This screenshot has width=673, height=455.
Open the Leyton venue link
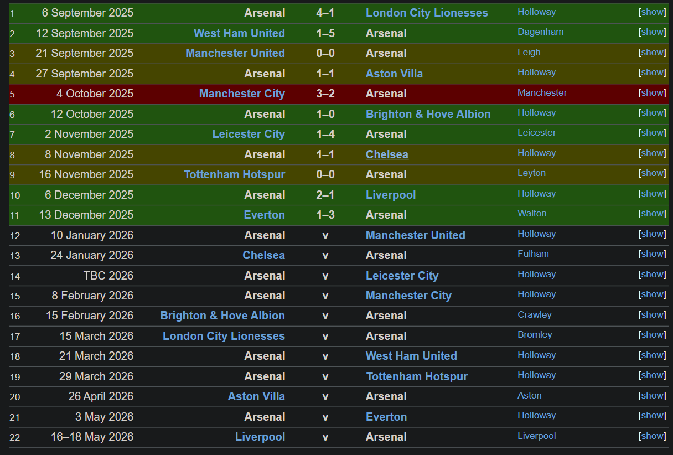[x=531, y=173]
